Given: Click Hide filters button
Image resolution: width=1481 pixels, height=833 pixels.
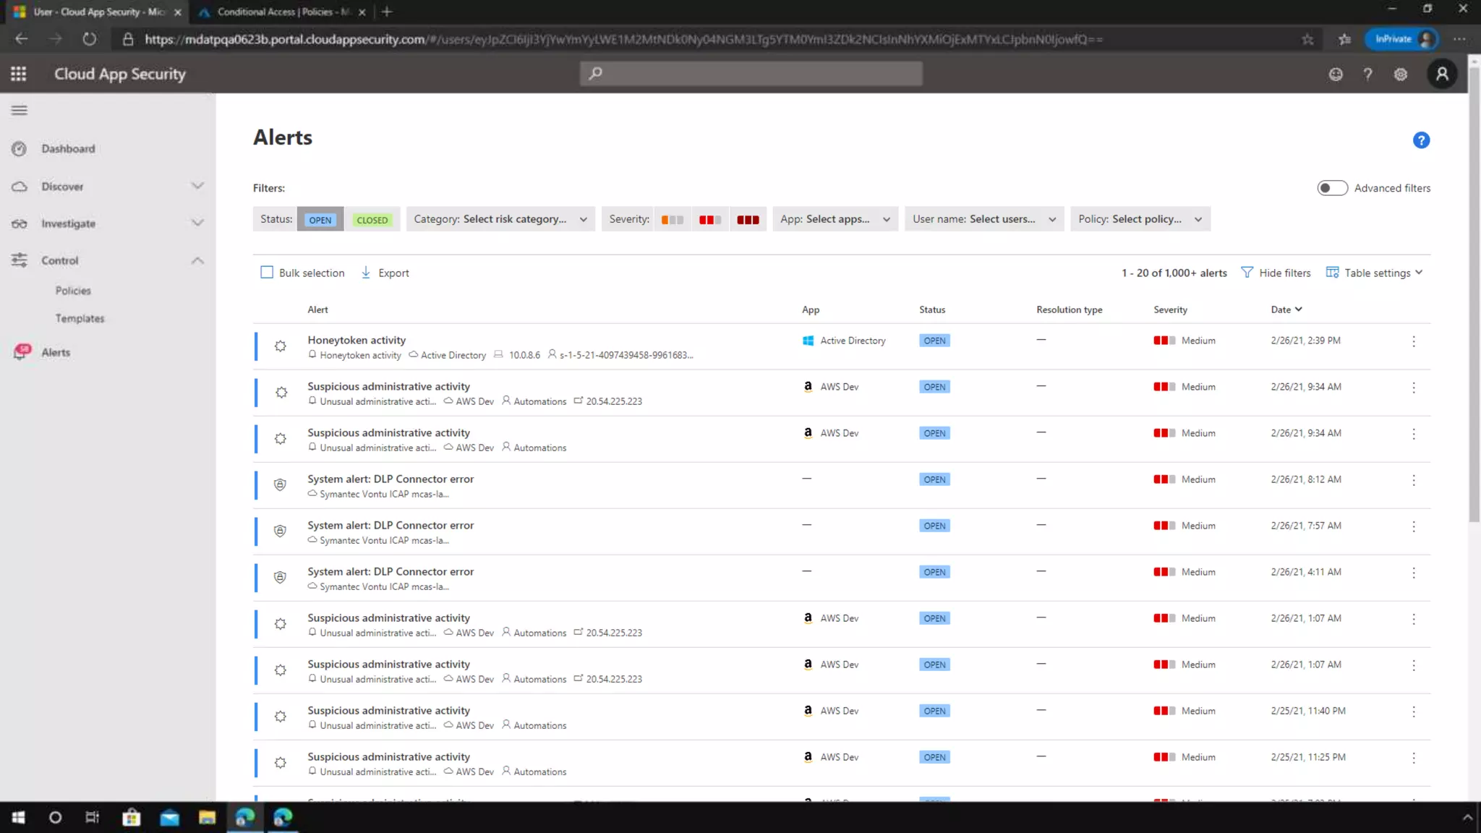Looking at the screenshot, I should coord(1276,273).
